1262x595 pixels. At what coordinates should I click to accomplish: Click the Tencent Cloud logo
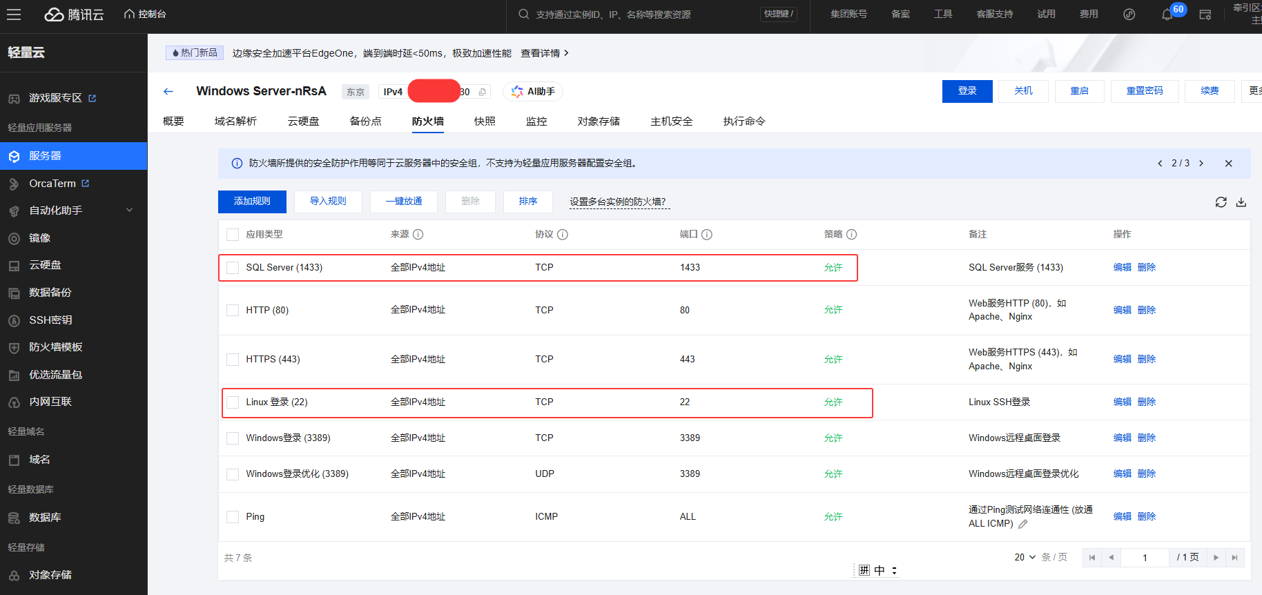coord(75,14)
